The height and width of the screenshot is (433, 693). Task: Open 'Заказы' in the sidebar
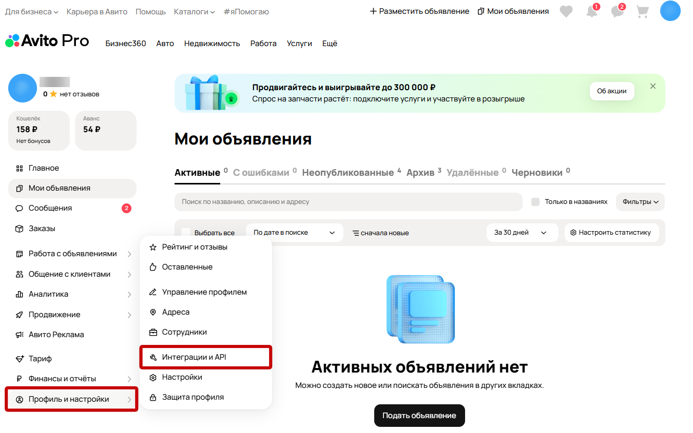tap(72, 229)
